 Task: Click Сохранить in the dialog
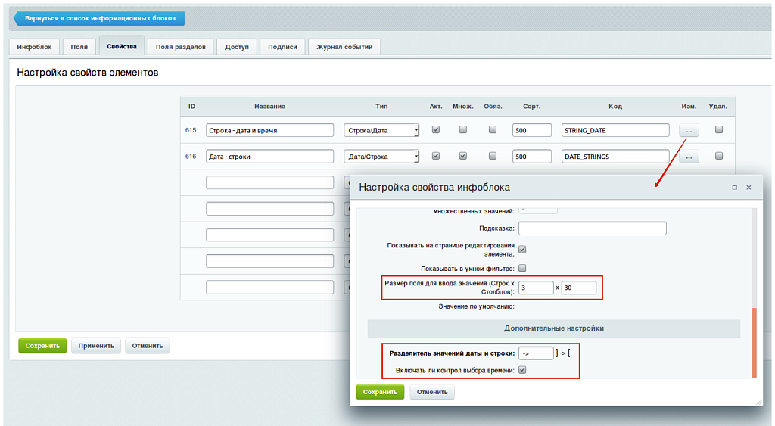pos(380,392)
